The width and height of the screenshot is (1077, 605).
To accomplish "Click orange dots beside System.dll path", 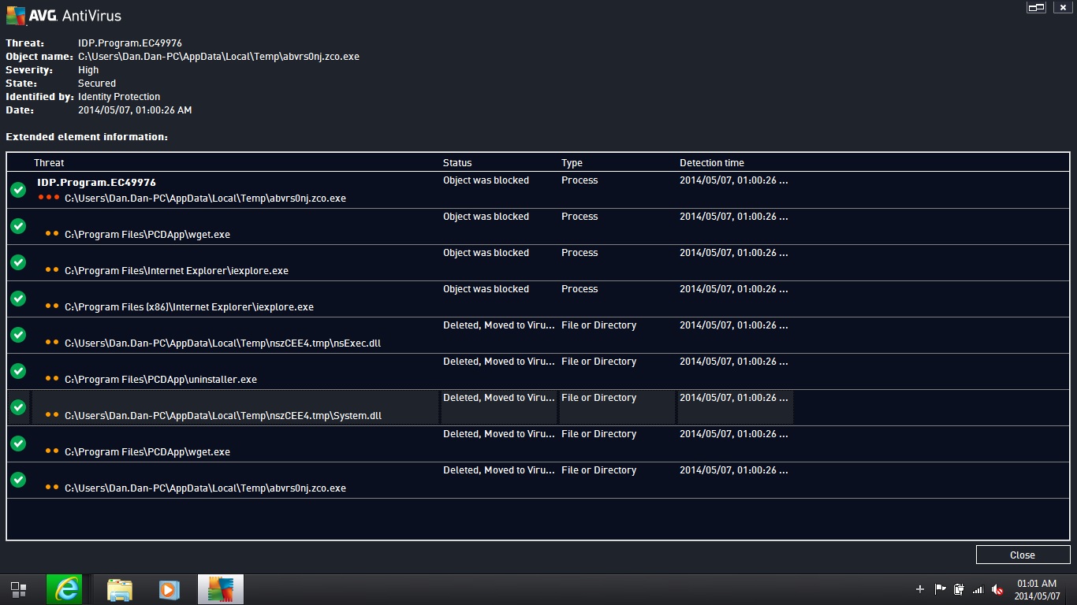I will click(x=52, y=414).
